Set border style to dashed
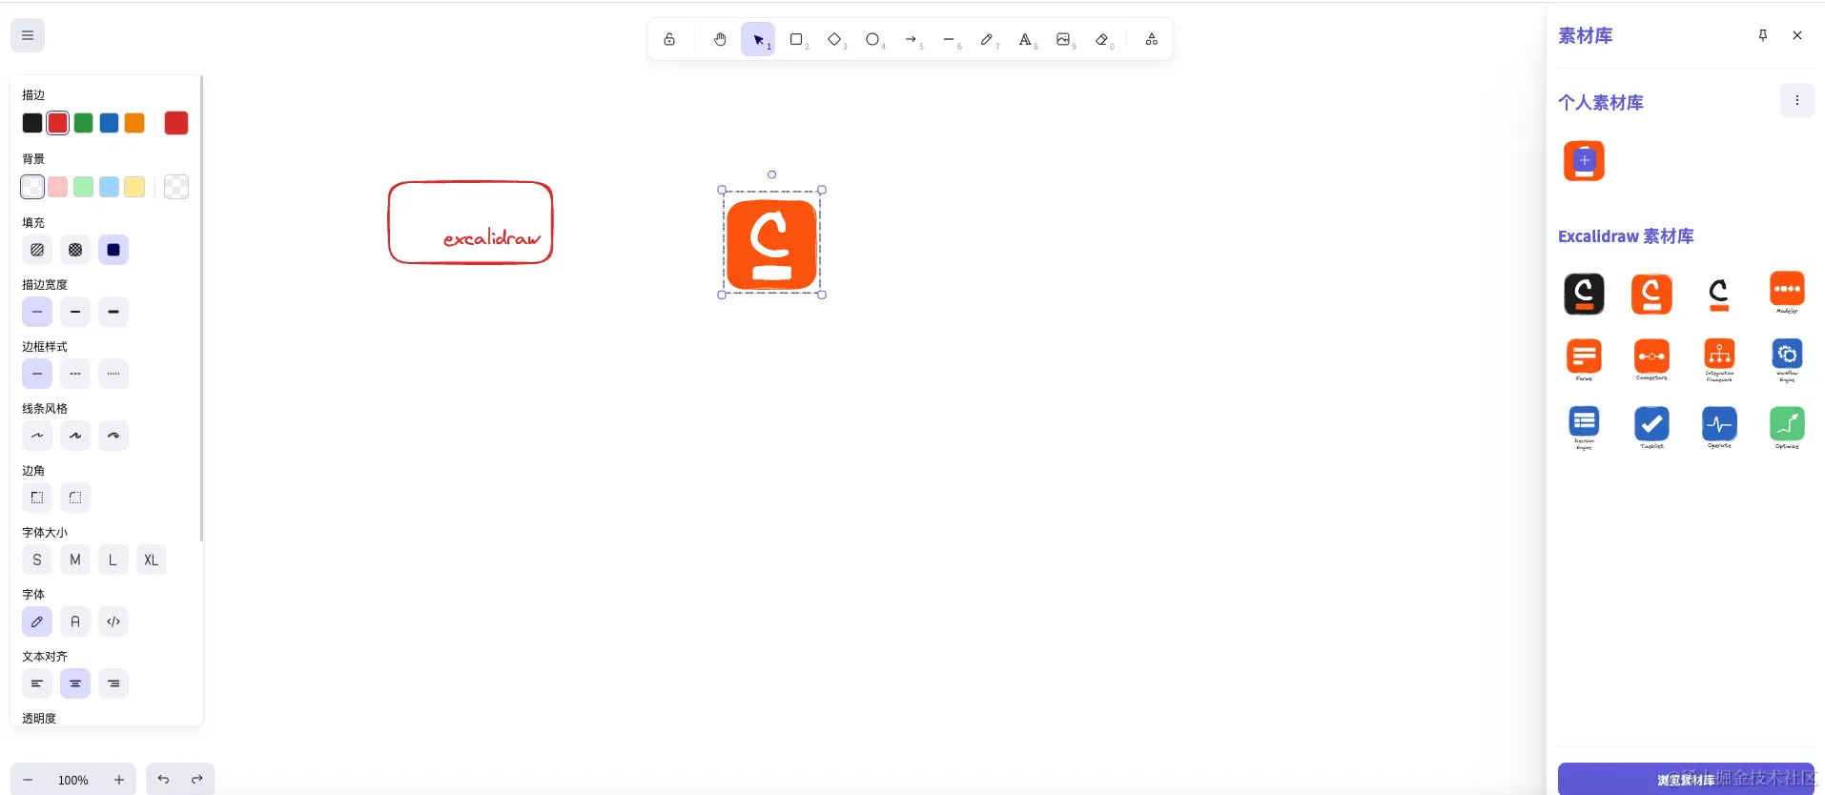1825x795 pixels. [x=75, y=374]
